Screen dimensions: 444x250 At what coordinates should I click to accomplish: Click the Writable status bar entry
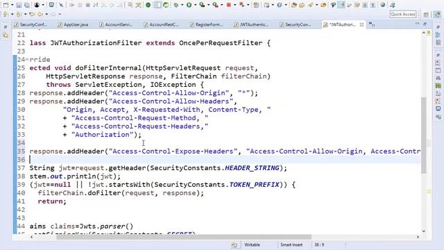(252, 244)
